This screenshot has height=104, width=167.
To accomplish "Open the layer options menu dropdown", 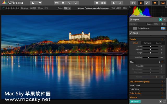I will pos(163,24).
